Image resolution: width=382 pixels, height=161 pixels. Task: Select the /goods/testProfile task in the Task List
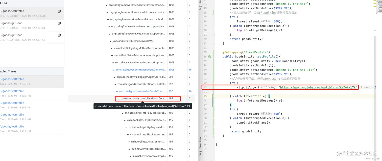32,13
